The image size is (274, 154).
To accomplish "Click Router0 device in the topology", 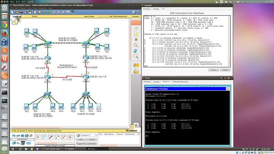I will [48, 58].
